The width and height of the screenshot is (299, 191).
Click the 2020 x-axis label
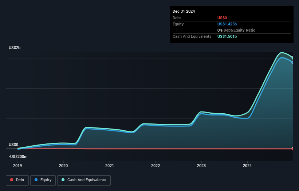[x=63, y=166]
